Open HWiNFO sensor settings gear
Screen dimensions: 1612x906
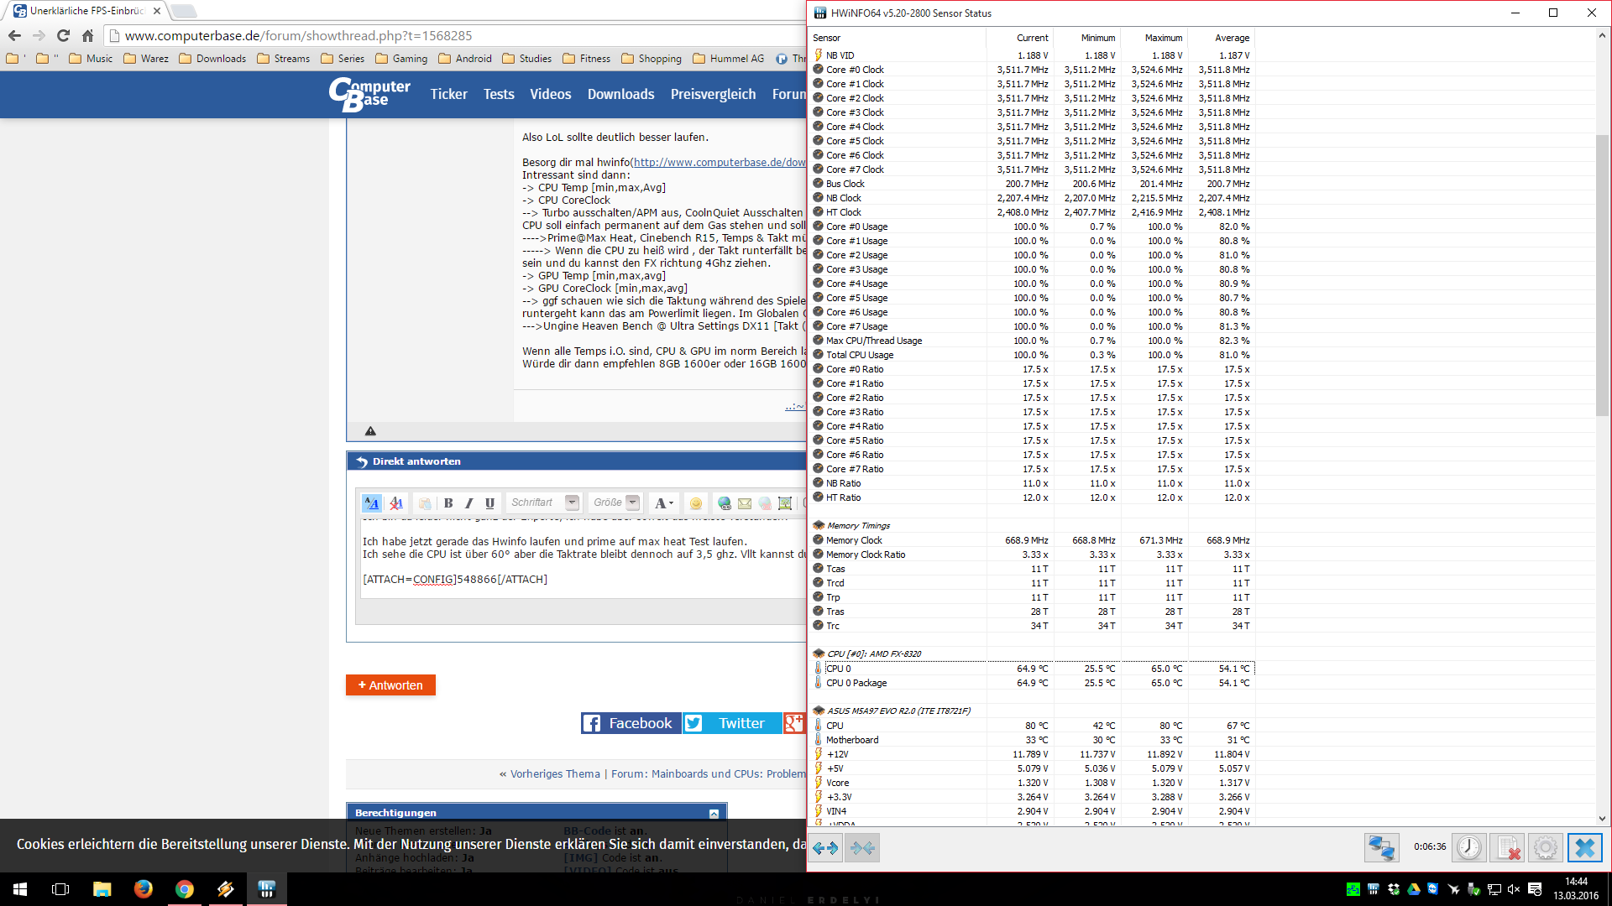(1545, 848)
